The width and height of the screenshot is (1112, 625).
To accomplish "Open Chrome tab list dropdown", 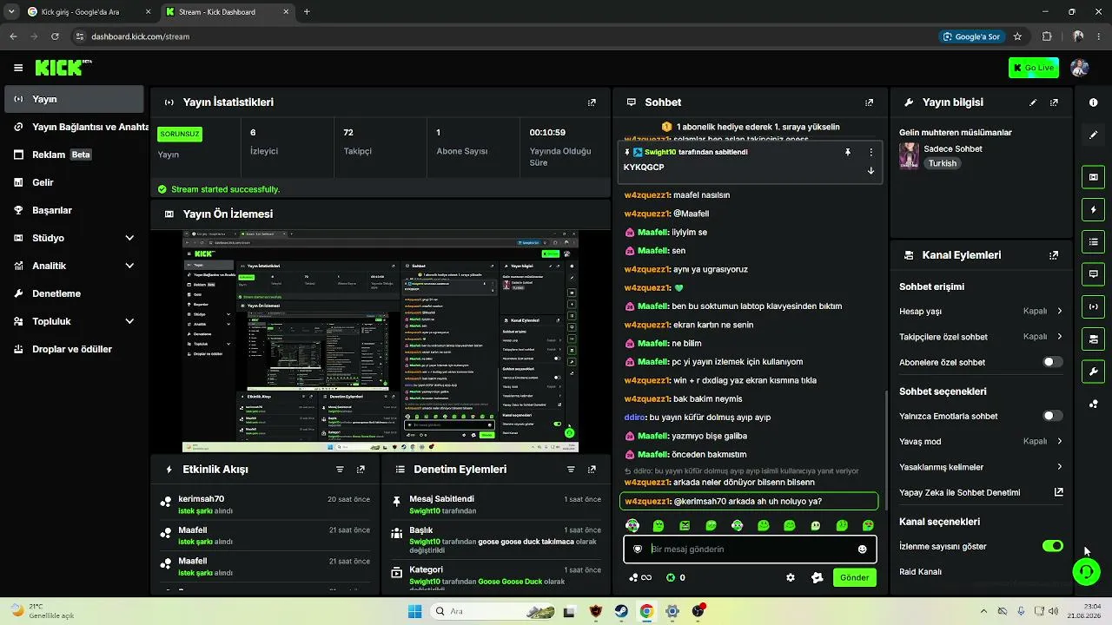I will [x=10, y=12].
